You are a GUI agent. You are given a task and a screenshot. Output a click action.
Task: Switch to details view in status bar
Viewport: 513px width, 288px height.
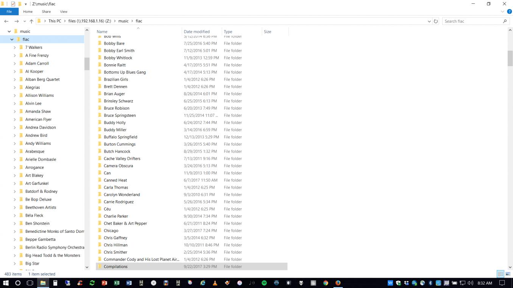pos(501,274)
